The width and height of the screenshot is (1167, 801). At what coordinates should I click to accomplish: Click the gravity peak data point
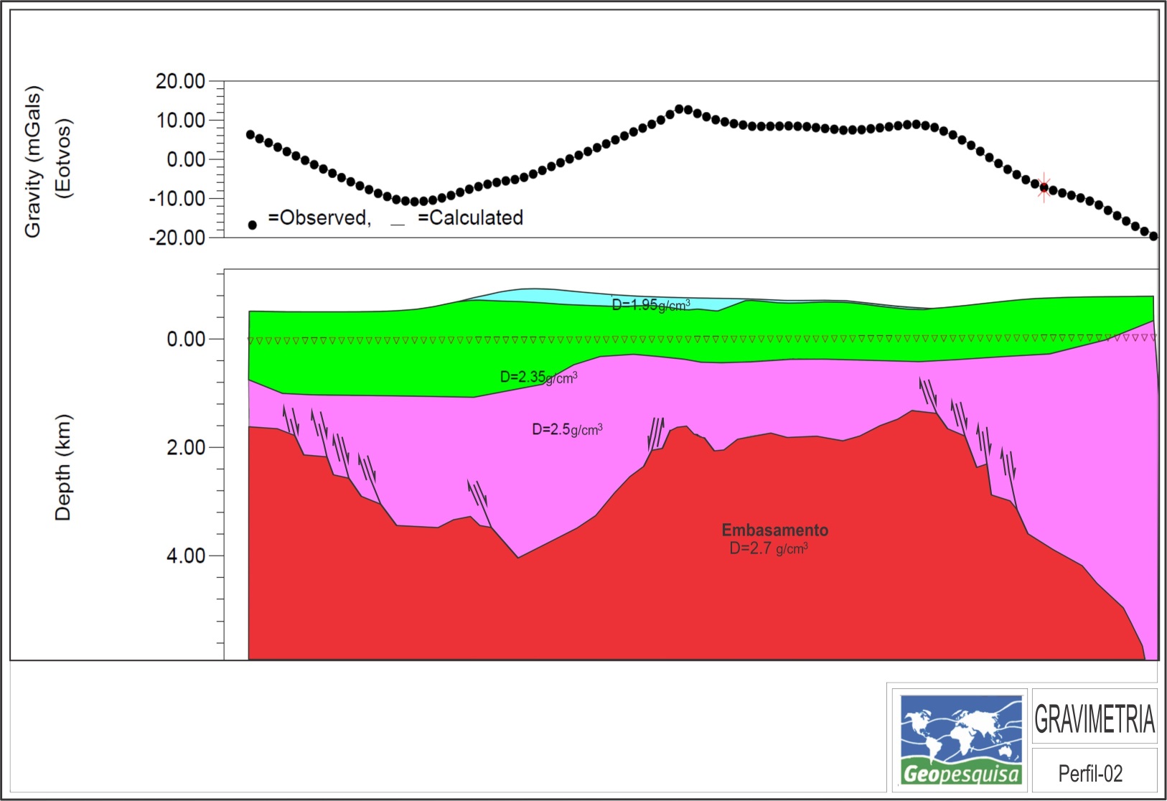(680, 109)
